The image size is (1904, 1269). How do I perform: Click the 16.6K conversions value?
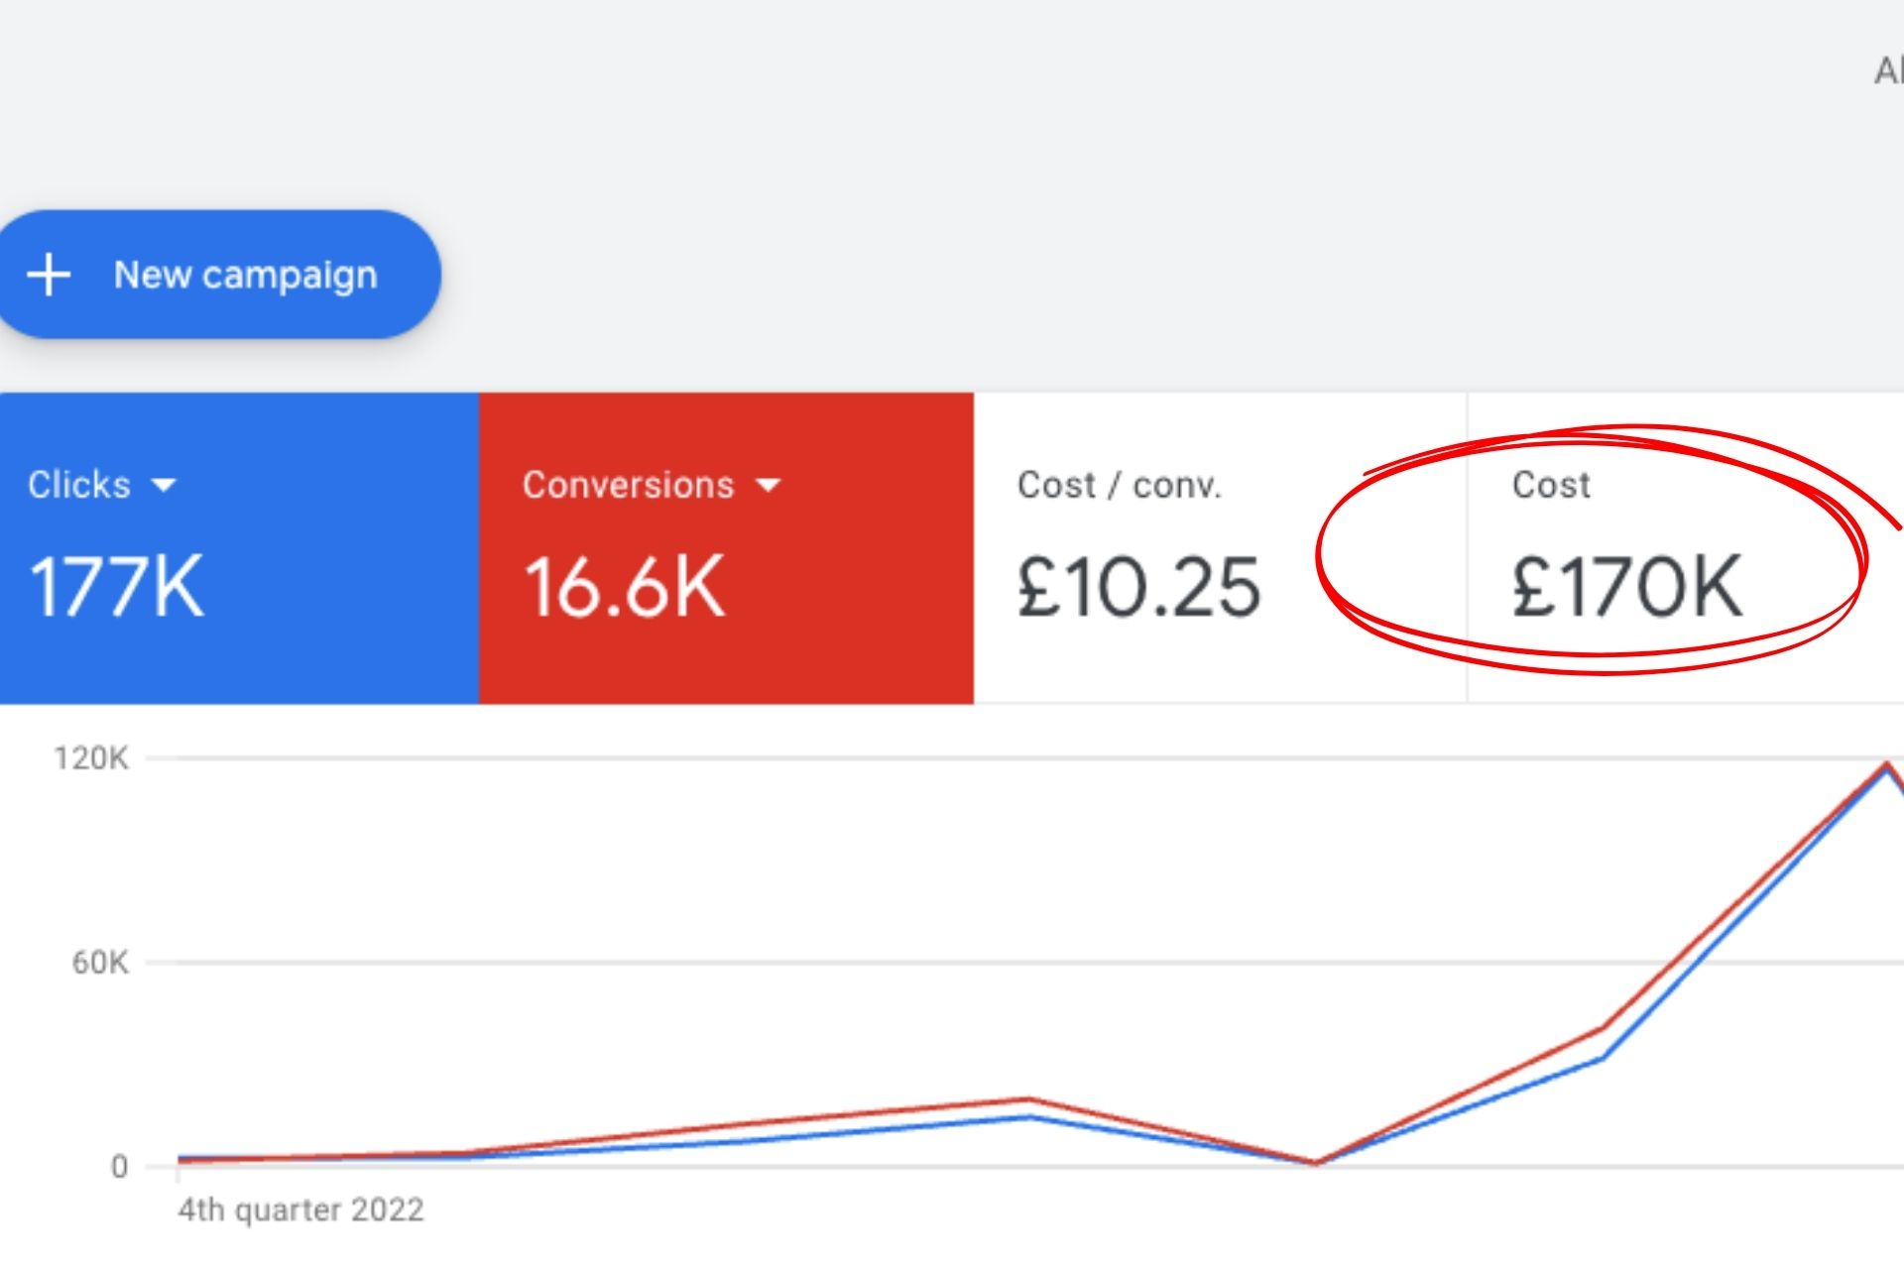625,587
